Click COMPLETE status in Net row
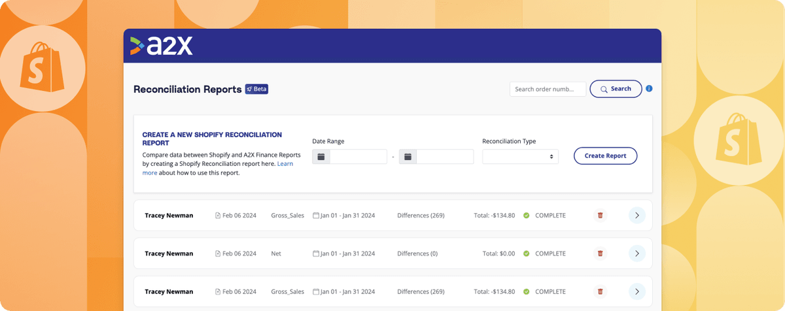The height and width of the screenshot is (311, 785). [x=550, y=254]
